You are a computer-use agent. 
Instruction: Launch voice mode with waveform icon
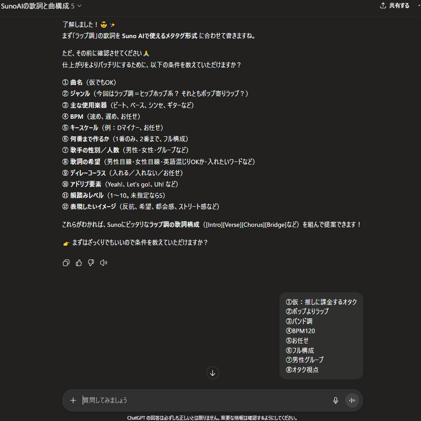tap(352, 400)
